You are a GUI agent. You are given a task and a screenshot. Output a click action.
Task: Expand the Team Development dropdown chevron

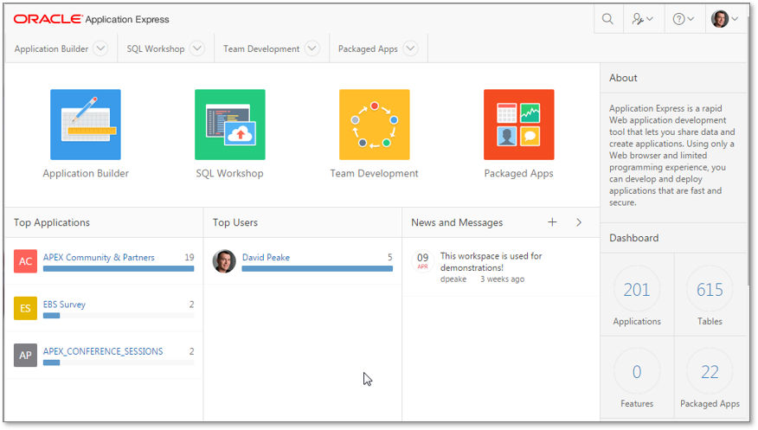coord(312,48)
